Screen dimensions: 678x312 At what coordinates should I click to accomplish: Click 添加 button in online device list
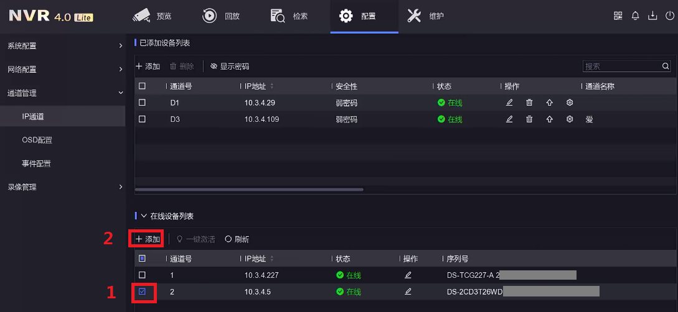(x=148, y=239)
